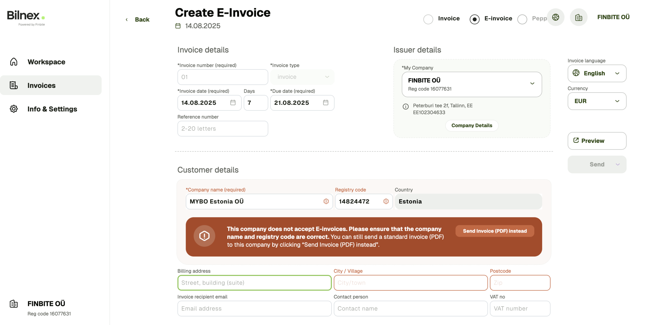Click the alert hexagon icon in the error banner
645x325 pixels.
pyautogui.click(x=205, y=236)
